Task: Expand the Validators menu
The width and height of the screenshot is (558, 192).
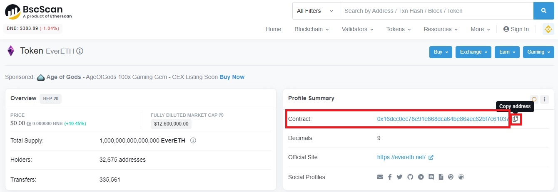Action: tap(357, 29)
